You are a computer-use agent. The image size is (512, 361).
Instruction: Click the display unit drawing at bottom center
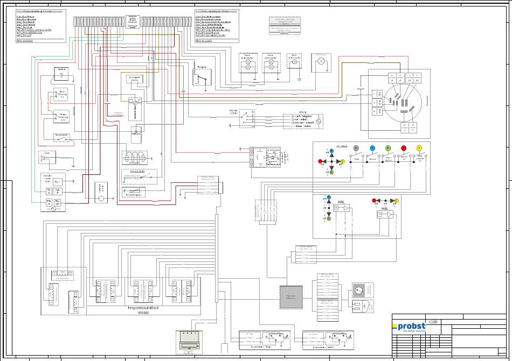(189, 341)
